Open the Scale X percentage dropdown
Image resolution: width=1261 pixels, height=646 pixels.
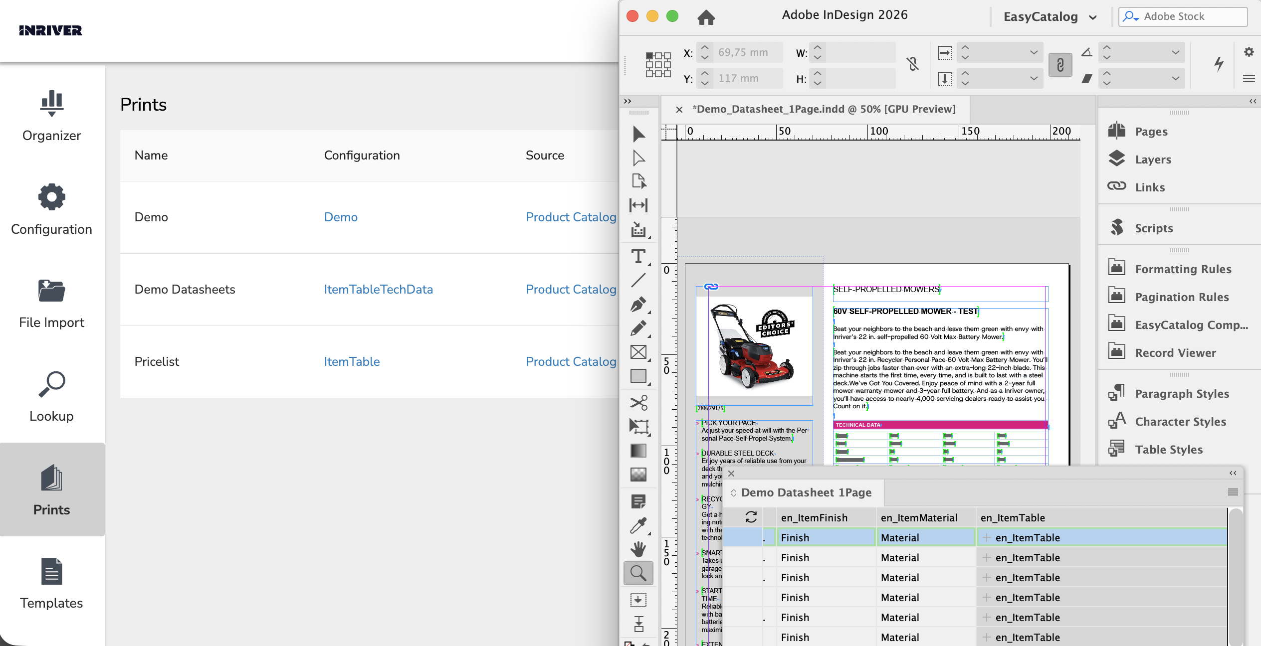(1034, 52)
